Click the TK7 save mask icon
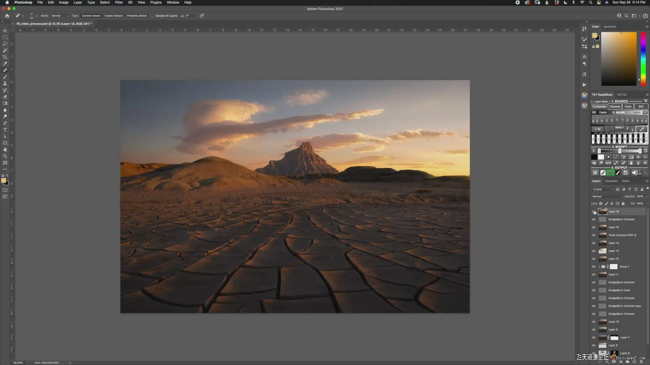650x365 pixels. 626,173
